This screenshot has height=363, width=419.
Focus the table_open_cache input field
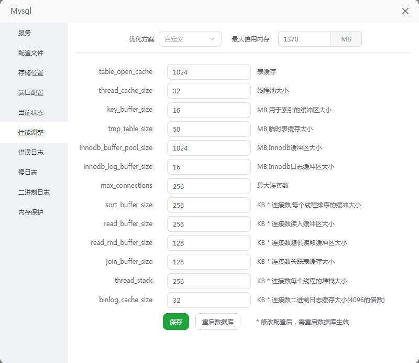coord(208,72)
